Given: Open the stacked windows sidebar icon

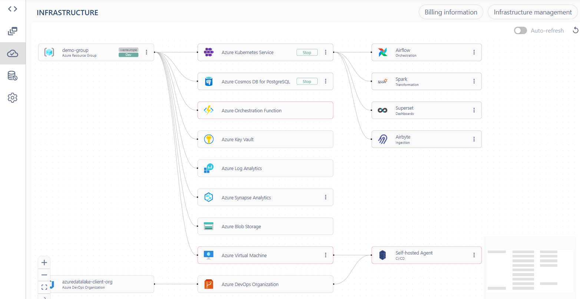Looking at the screenshot, I should 13,31.
